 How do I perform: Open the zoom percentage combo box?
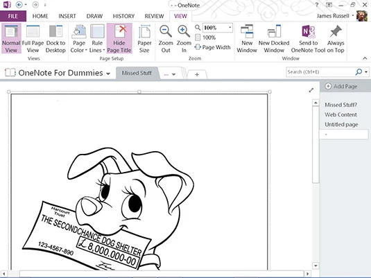coord(218,28)
